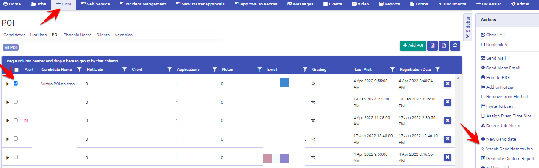Expand row registered 4 Apr 8:46:56 AM
The height and width of the screenshot is (168, 539).
coord(8,157)
